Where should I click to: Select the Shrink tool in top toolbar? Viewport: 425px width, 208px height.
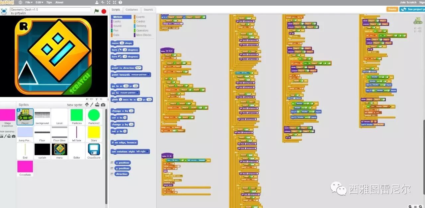[x=115, y=2]
